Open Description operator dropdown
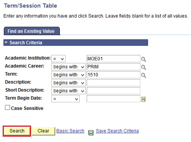 (x=69, y=83)
